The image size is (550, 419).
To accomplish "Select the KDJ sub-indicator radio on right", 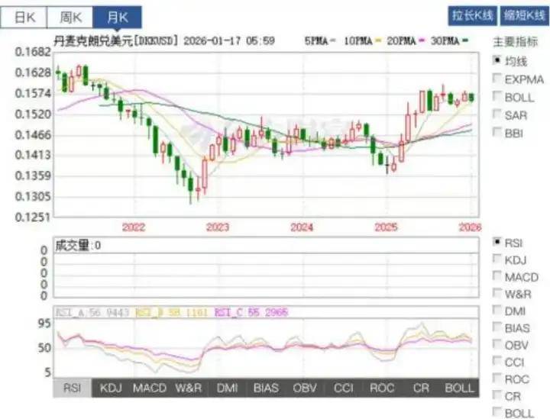I will click(497, 259).
